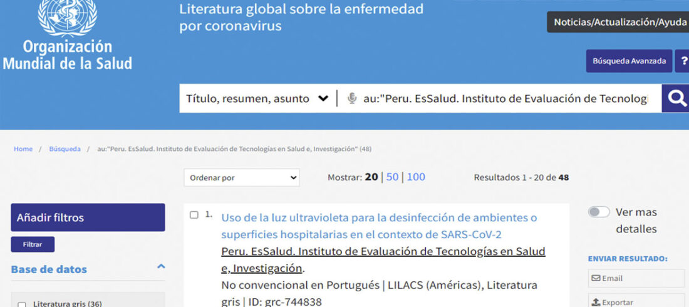Click the question mark help button
689x307 pixels.
(682, 61)
